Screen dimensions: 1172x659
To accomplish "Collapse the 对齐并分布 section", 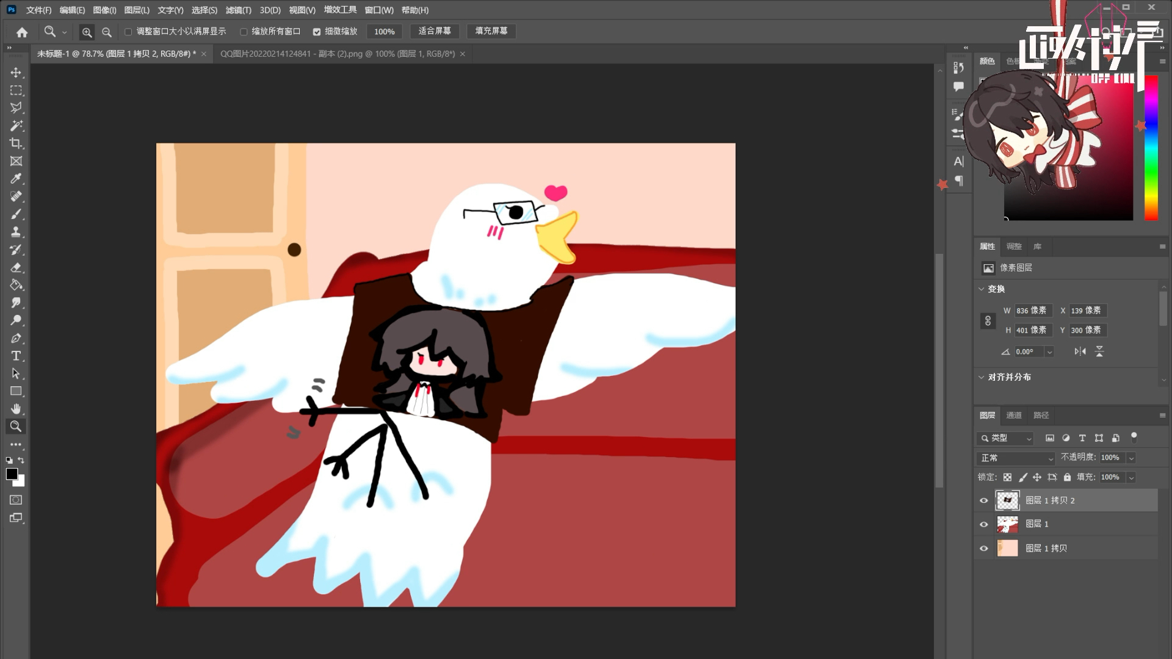I will coord(982,377).
